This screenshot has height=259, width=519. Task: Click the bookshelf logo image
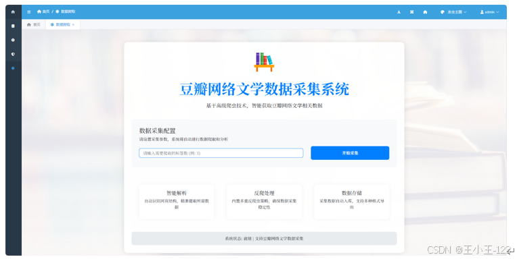point(264,61)
